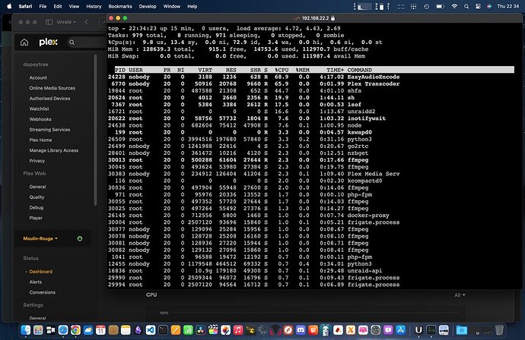Open Discord from the Dock

coord(301,330)
